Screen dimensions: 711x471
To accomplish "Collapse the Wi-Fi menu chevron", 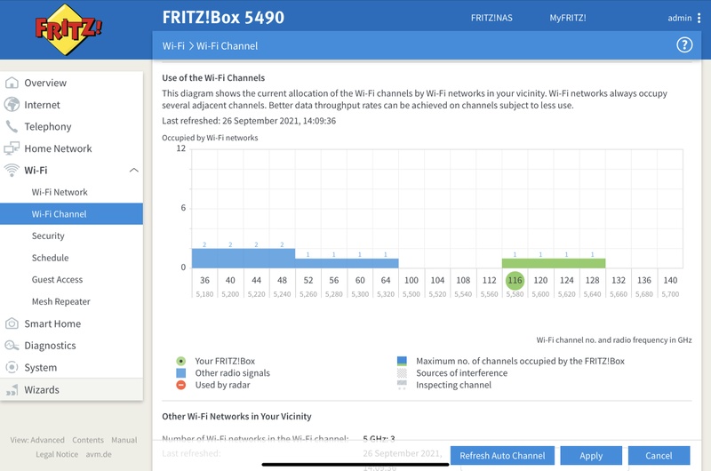I will [134, 170].
